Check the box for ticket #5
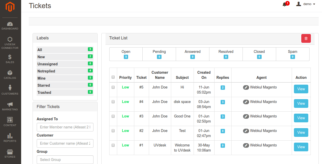 (x=113, y=87)
